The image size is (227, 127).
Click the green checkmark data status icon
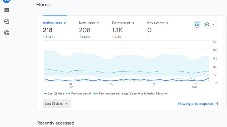pyautogui.click(x=207, y=24)
